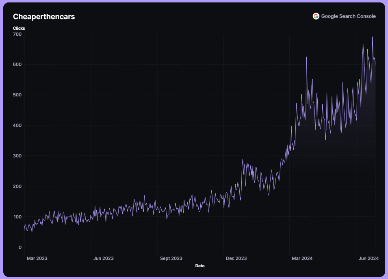Viewport: 388px width, 279px height.
Task: Click the highest peak near Jun 2024
Action: click(x=373, y=37)
